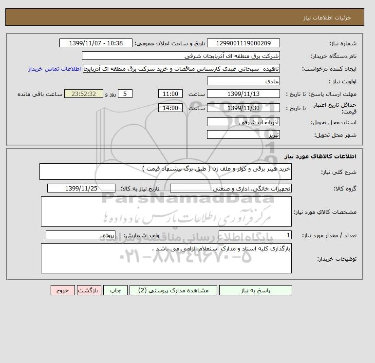The height and width of the screenshot is (363, 375).
Task: Click the جزئیات اطلاعات نیاز header title
Action: [327, 18]
